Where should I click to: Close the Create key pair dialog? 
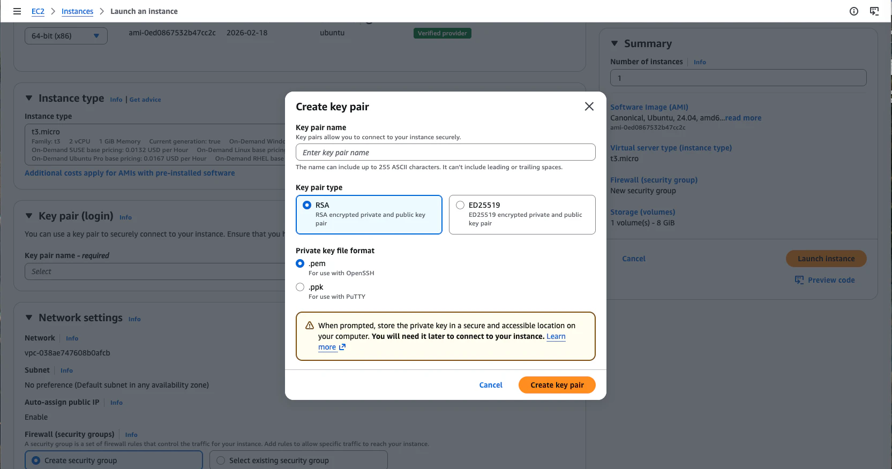click(589, 107)
